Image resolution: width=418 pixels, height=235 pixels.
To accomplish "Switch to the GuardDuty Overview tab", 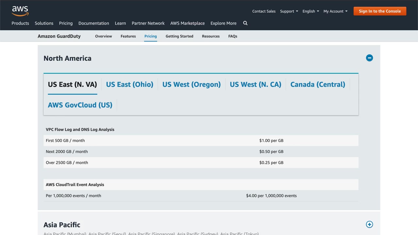I will tap(104, 36).
